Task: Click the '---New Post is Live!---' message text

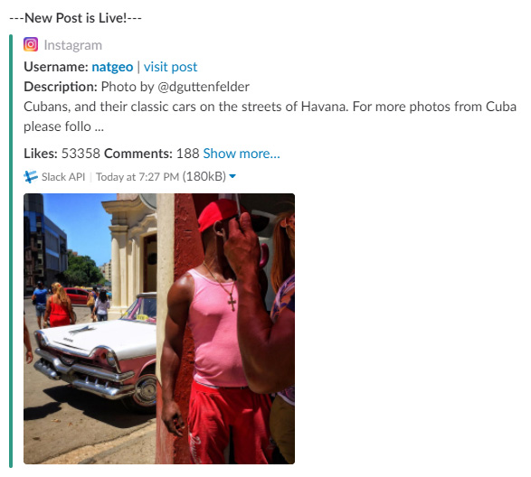Action: pos(75,18)
